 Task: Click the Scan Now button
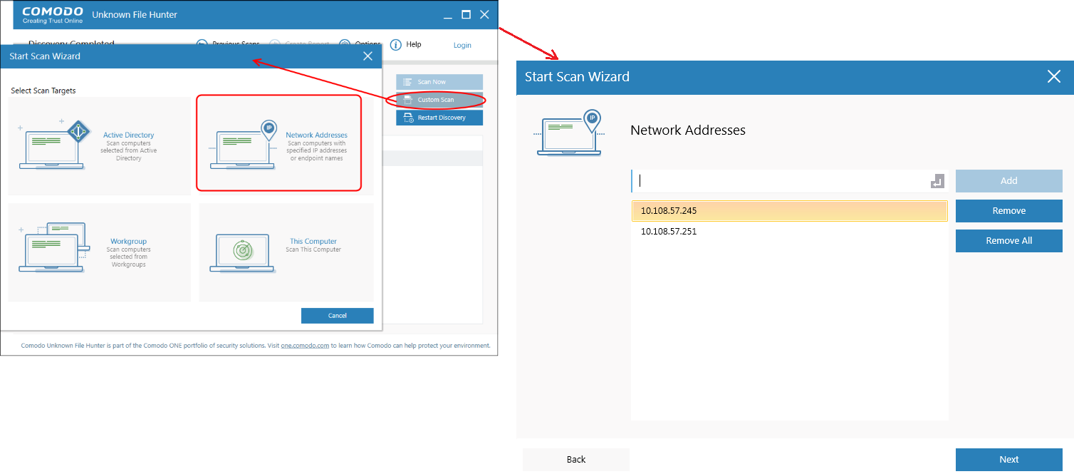coord(439,82)
